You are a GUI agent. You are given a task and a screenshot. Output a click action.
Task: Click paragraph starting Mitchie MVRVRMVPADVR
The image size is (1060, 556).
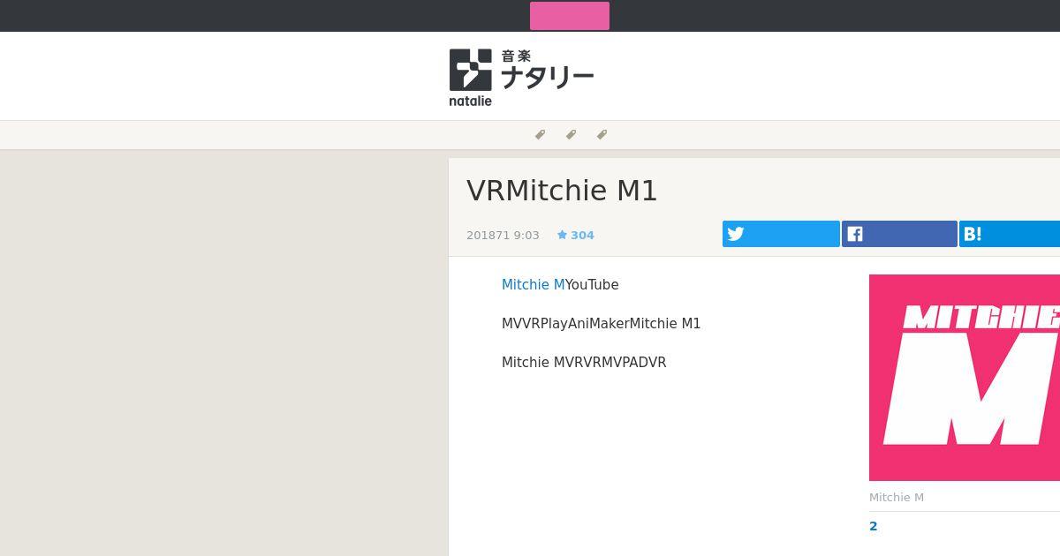(x=584, y=362)
